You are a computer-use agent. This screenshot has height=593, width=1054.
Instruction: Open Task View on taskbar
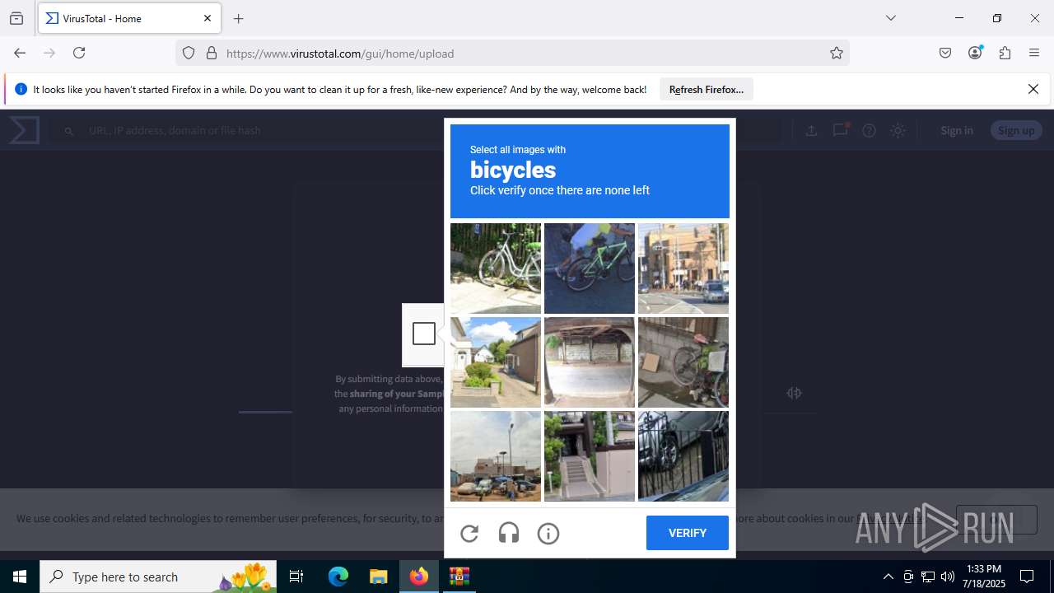pyautogui.click(x=296, y=577)
